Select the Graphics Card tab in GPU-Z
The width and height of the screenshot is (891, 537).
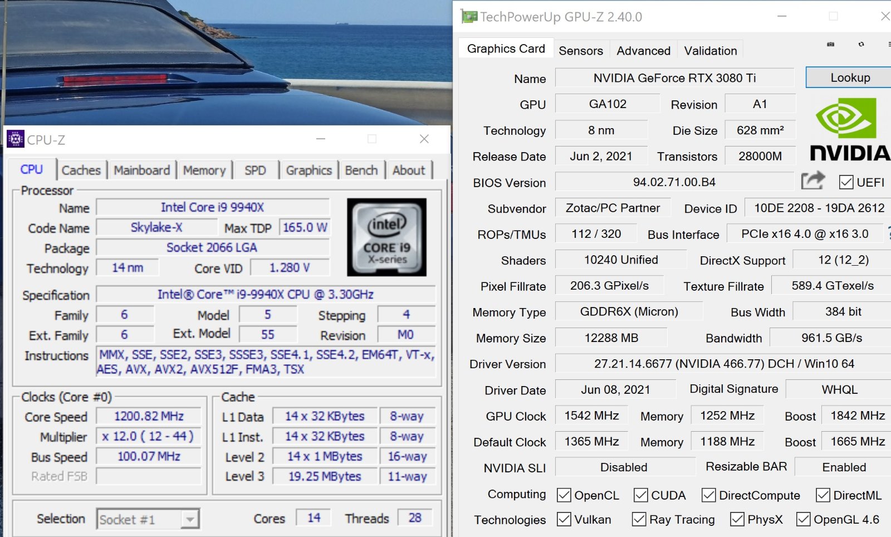coord(506,48)
